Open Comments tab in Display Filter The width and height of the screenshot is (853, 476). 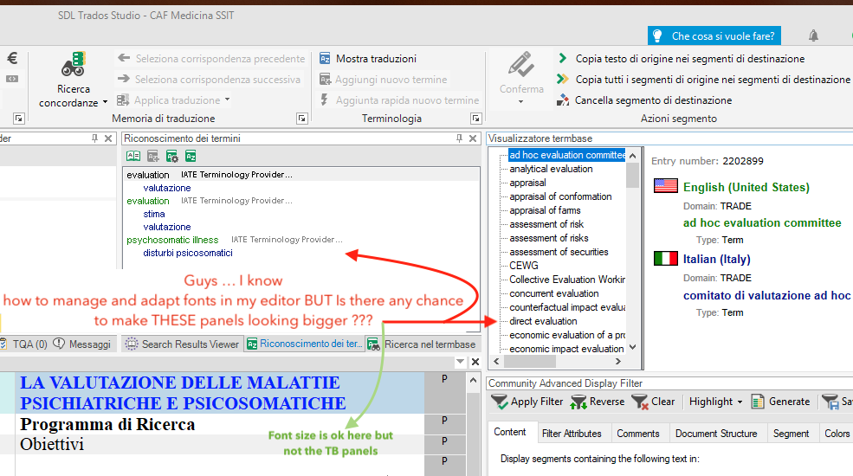coord(637,434)
